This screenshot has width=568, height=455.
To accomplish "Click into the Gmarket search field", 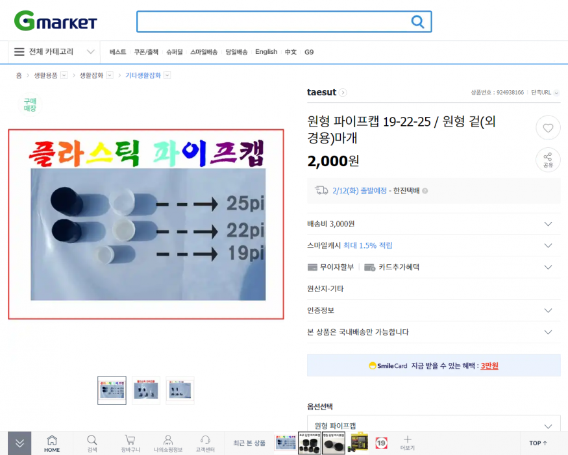I will coord(273,21).
